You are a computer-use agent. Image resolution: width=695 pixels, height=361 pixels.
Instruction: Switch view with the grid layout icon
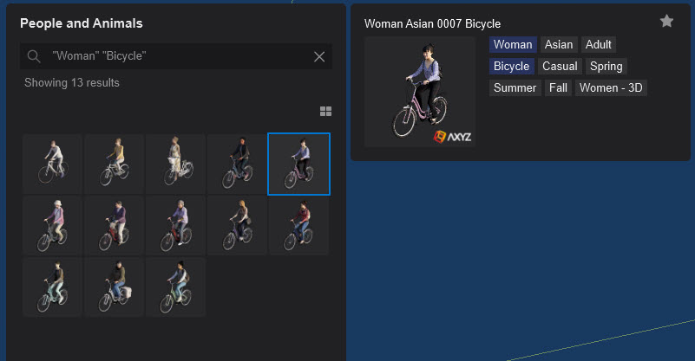click(x=325, y=111)
